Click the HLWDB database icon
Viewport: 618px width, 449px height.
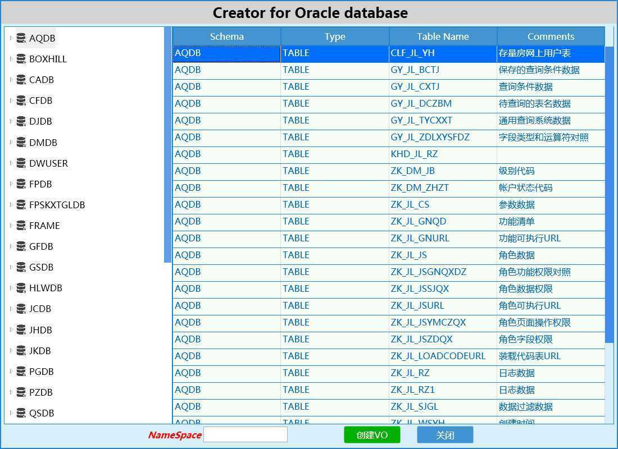pos(21,288)
